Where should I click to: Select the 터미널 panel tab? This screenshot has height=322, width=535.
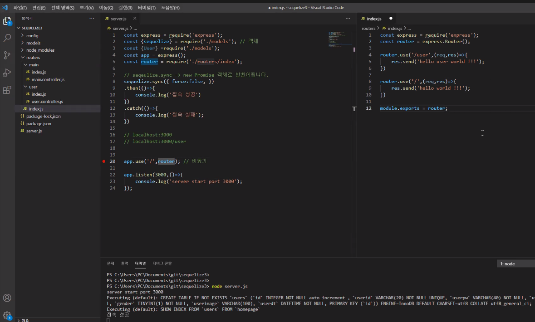coord(140,263)
